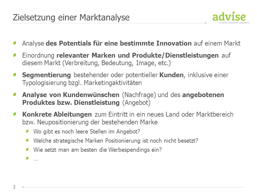
Task: Click the advise logo
Action: [x=230, y=18]
